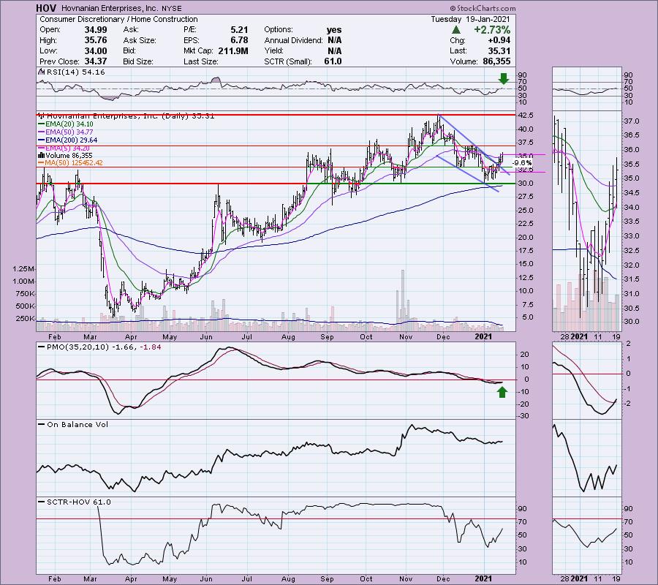Select the date Tuesday 19-Jan-2021
This screenshot has height=585, width=658.
pos(470,19)
